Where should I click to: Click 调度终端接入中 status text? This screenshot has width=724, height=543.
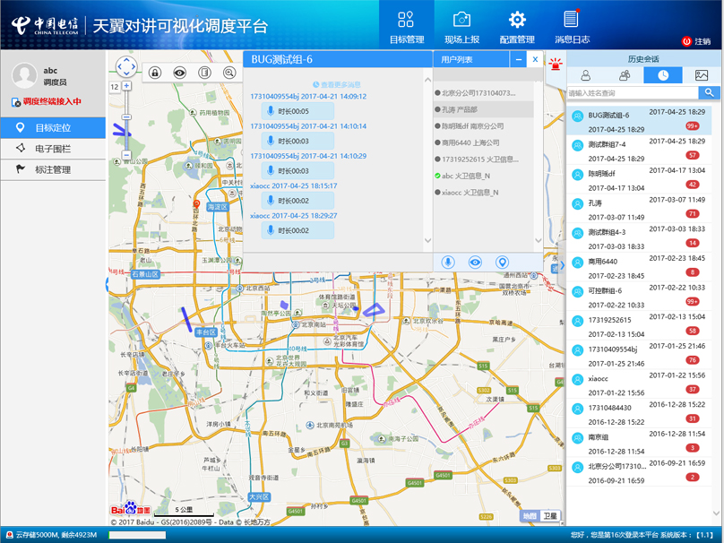click(52, 101)
